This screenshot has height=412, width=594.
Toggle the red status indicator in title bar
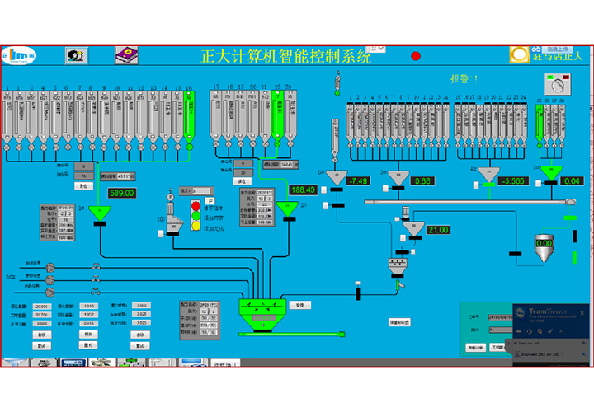(416, 56)
